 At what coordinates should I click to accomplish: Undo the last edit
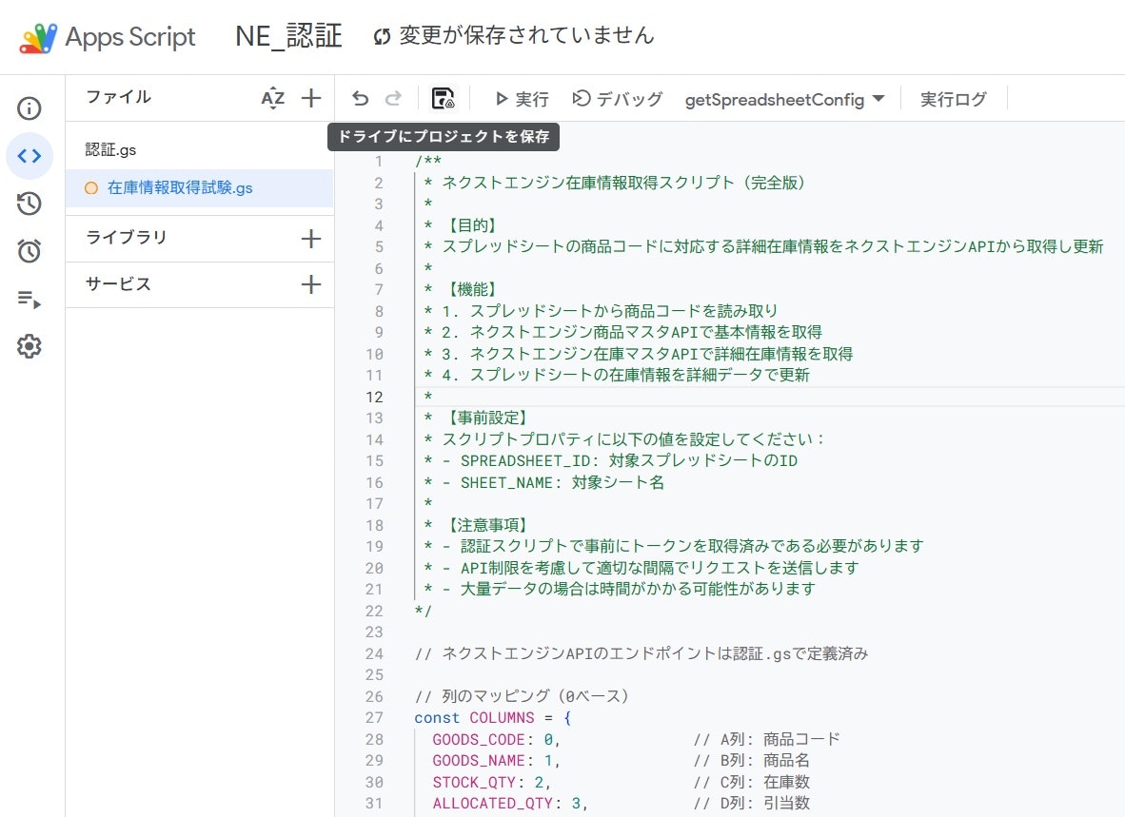[360, 98]
